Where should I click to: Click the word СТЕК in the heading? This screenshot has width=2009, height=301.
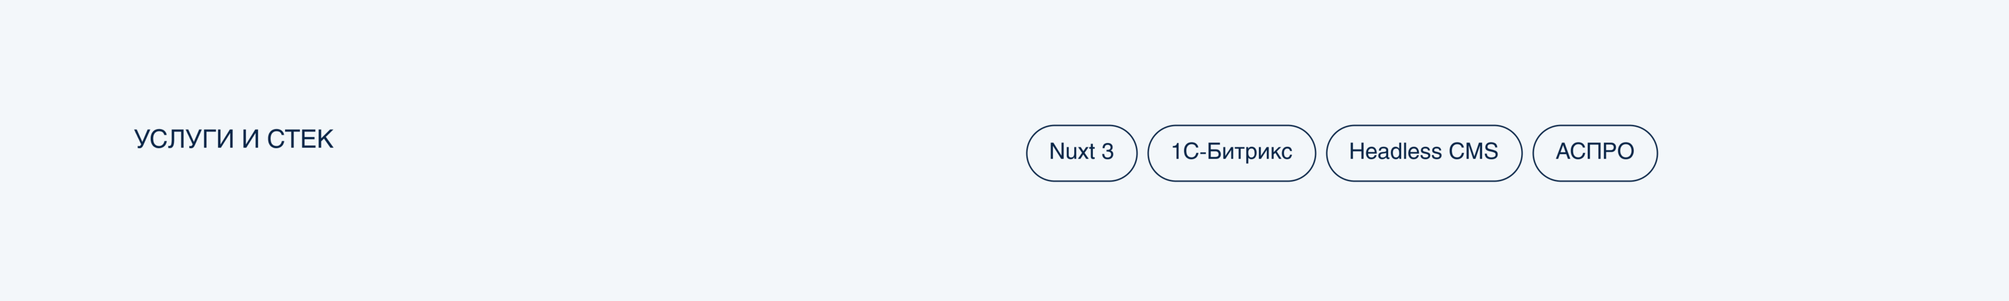(300, 140)
